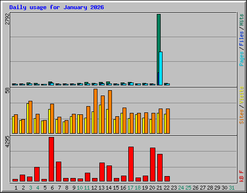Click day label 9 on the x-axis

74,188
